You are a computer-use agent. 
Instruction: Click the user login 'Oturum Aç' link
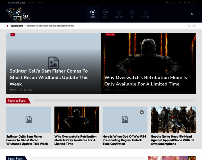point(171,3)
